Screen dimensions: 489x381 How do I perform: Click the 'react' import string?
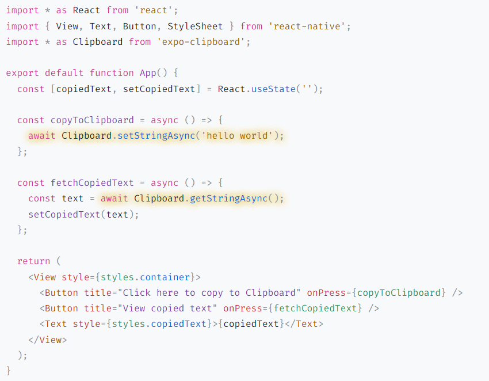[154, 10]
